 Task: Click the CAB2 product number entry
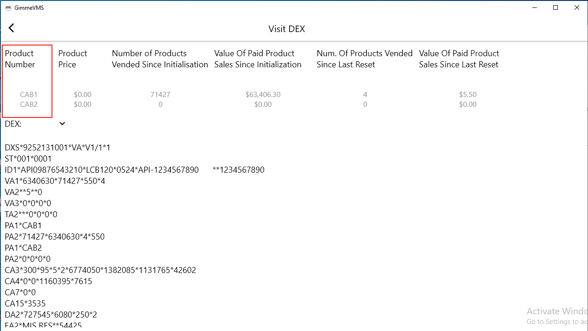click(29, 104)
